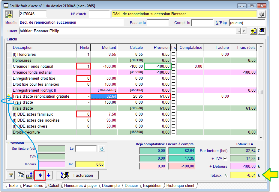
Task: Click the Facturation button
Action: 77,176
